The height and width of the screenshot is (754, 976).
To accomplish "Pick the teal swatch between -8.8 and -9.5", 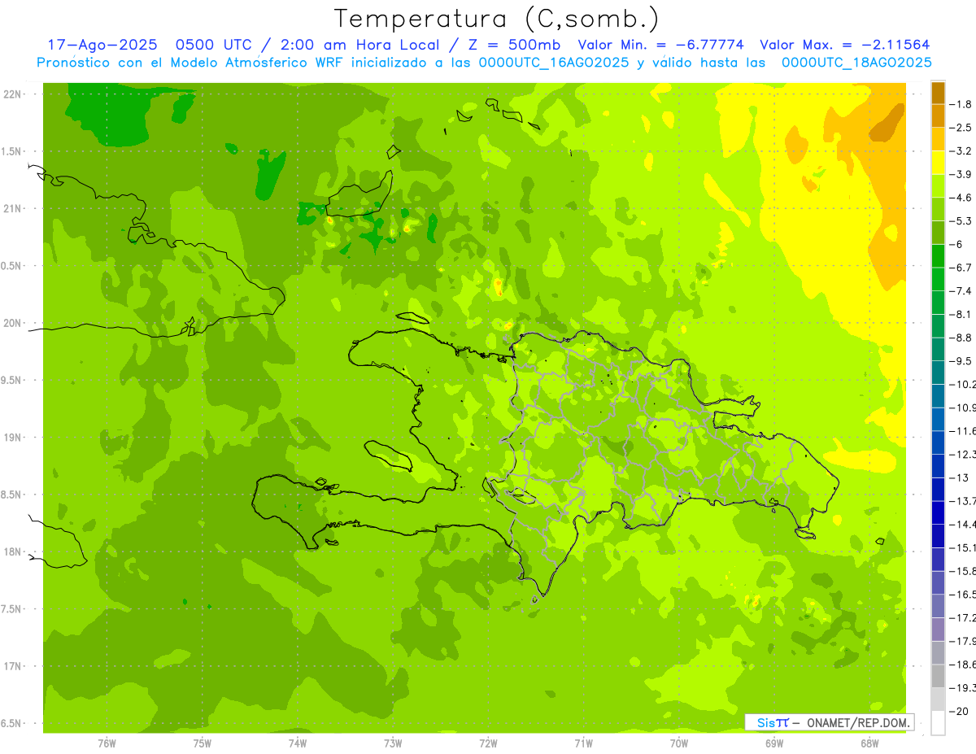I will click(938, 349).
